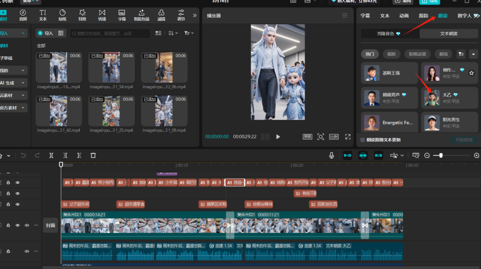Open the 特效 effects panel
481x269 pixels.
pyautogui.click(x=82, y=15)
